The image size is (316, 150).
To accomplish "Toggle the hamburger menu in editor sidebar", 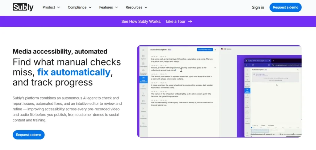I will 143,50.
